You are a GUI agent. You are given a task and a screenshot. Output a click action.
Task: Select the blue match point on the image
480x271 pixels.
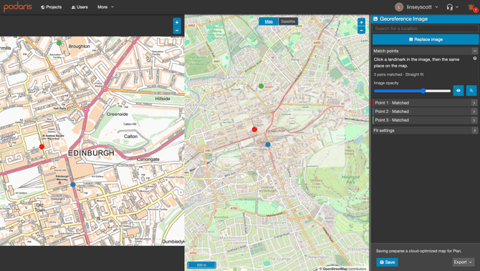pos(73,184)
